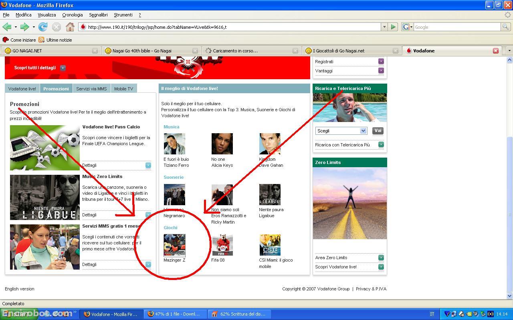Click the Forward navigation arrow

click(24, 27)
